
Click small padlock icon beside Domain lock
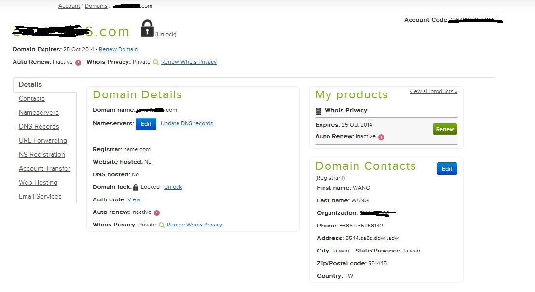[x=136, y=187]
